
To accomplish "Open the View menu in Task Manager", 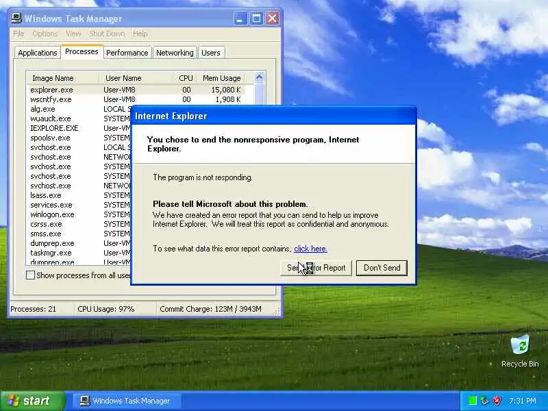I will [x=73, y=34].
